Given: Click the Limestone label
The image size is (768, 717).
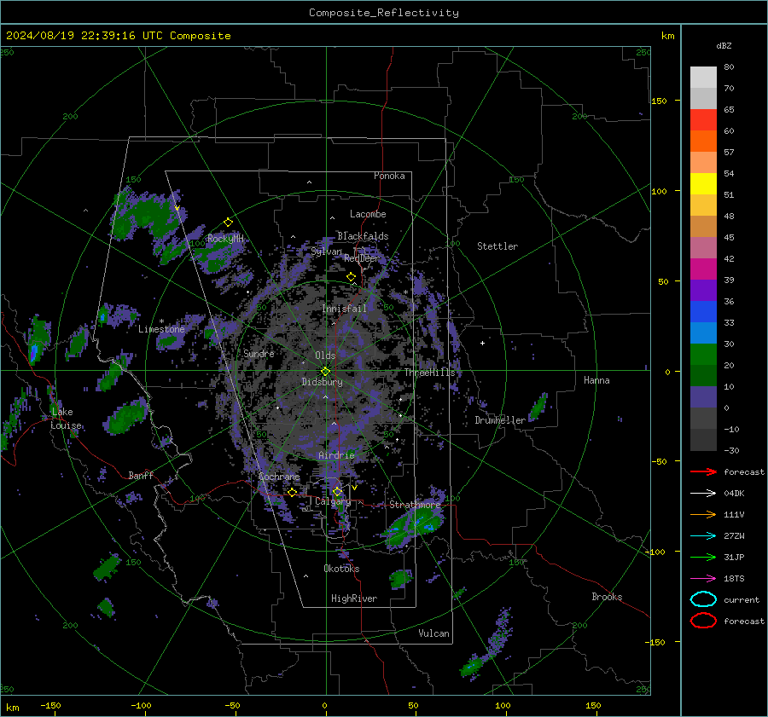Looking at the screenshot, I should click(x=161, y=329).
